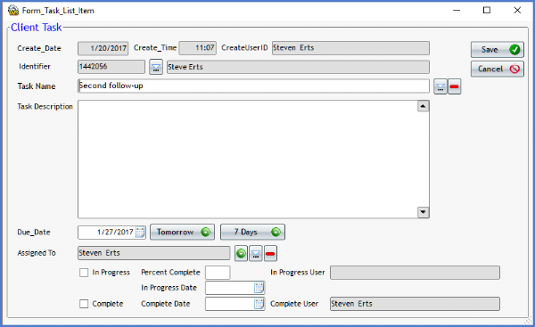Screen dimensions: 535x327
Task: Click the Task Description scroll down arrow
Action: tap(423, 212)
